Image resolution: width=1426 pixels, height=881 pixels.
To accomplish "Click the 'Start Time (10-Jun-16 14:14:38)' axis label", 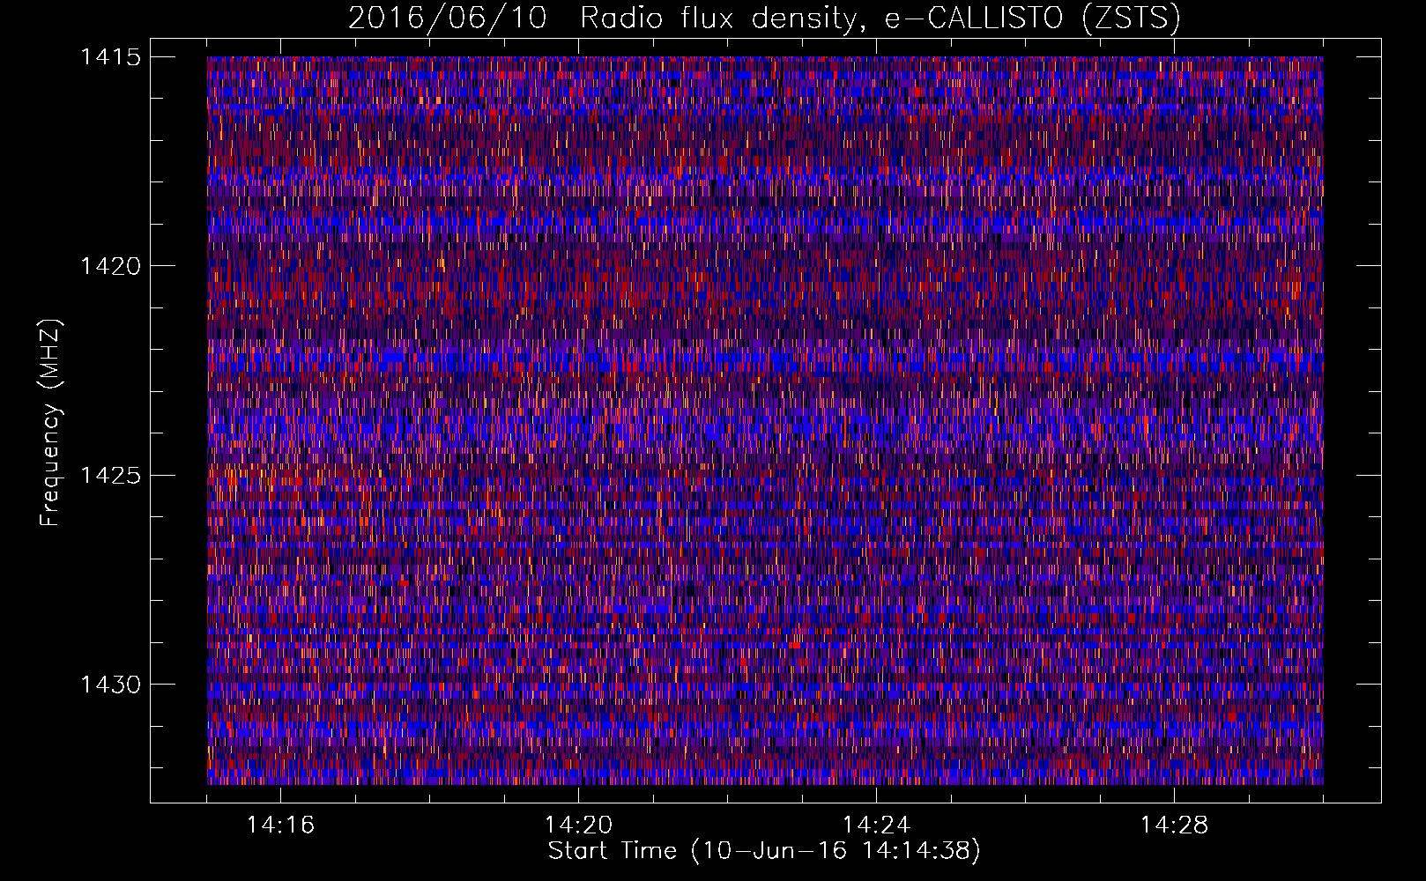I will (x=764, y=851).
